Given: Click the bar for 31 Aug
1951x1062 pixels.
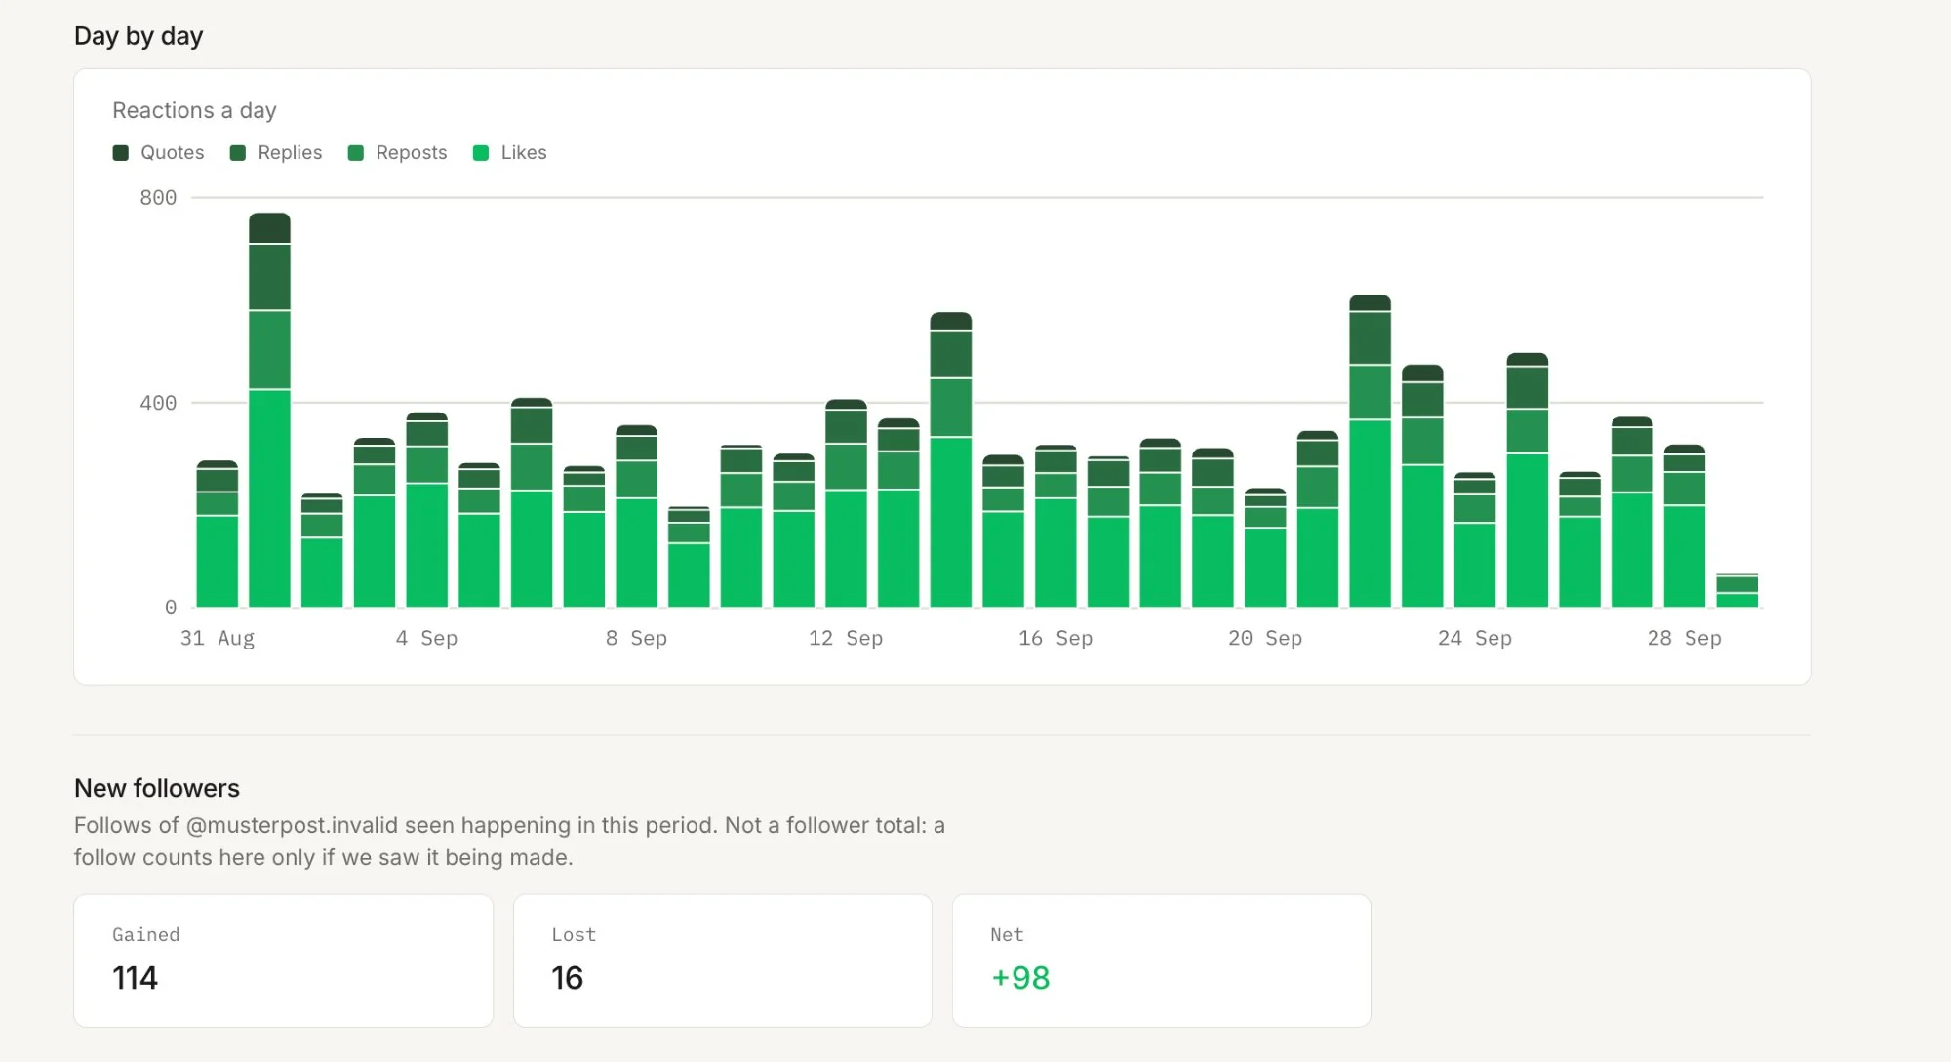Looking at the screenshot, I should pyautogui.click(x=218, y=533).
